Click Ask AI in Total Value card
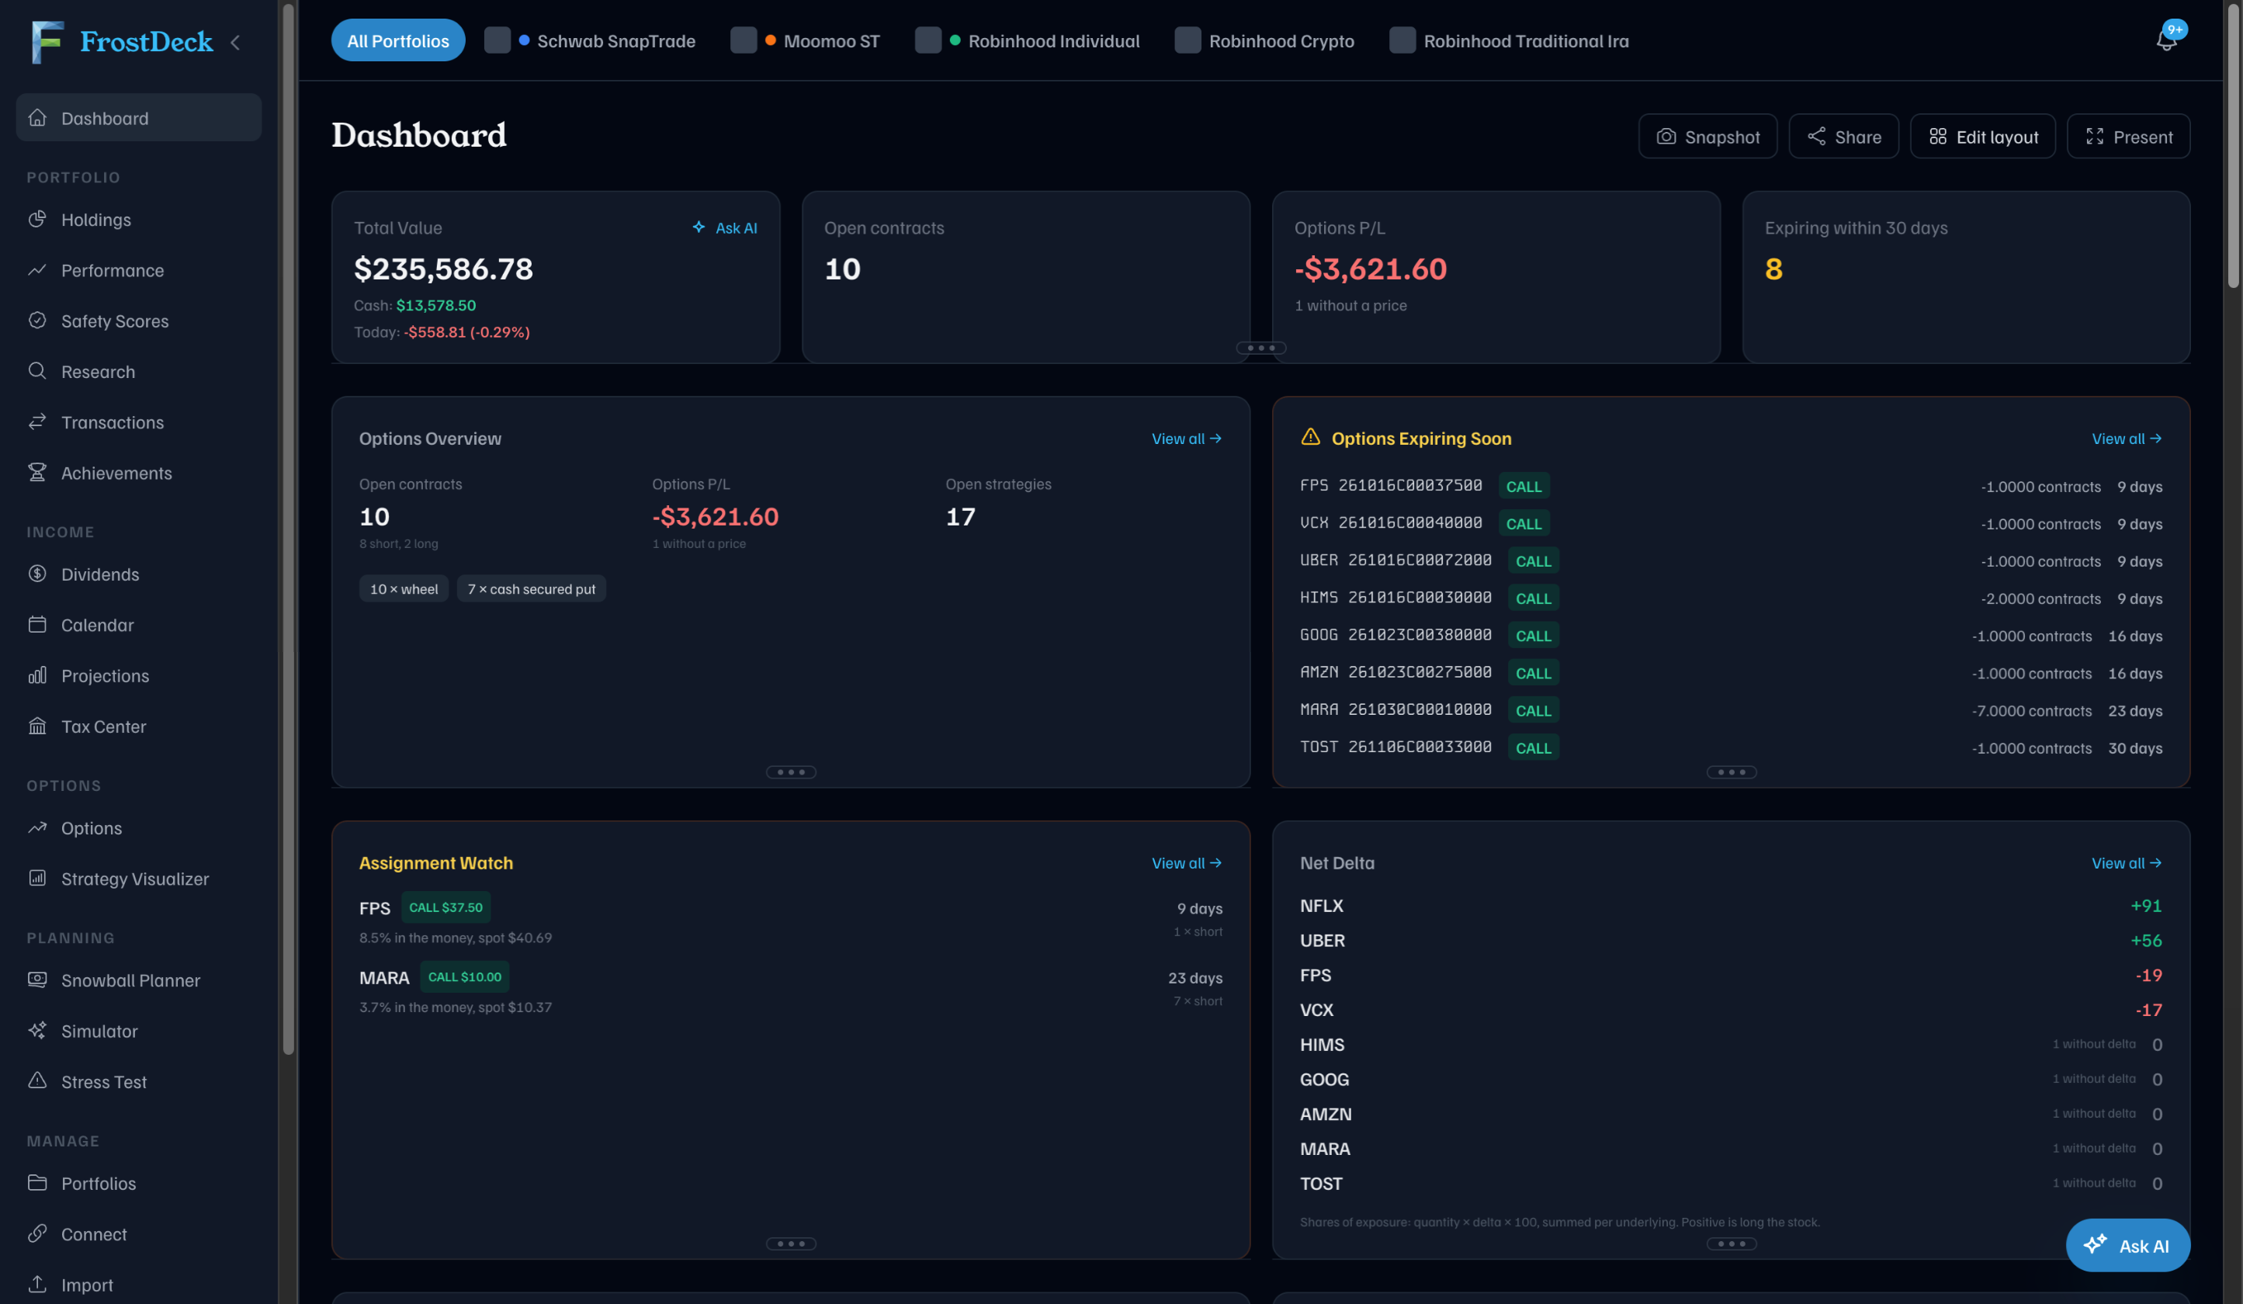 click(726, 228)
